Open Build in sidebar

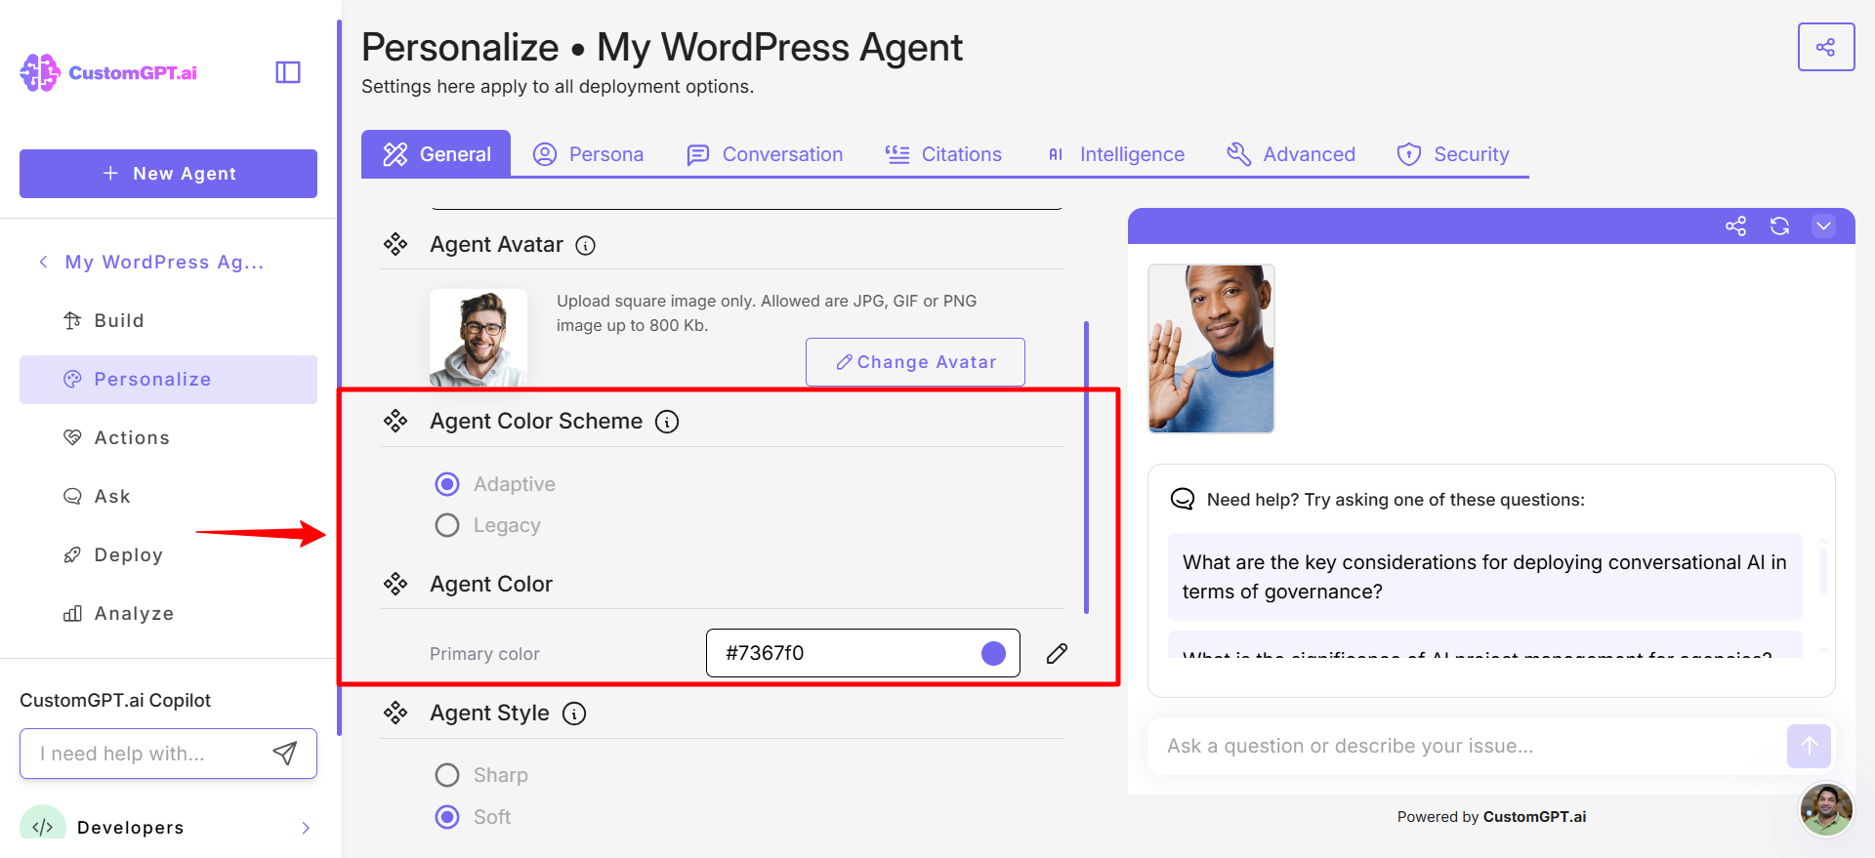168,321
